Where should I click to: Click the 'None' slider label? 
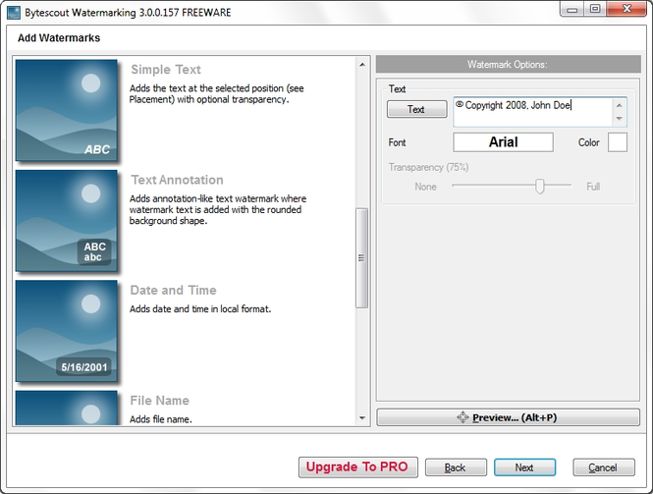coord(425,187)
